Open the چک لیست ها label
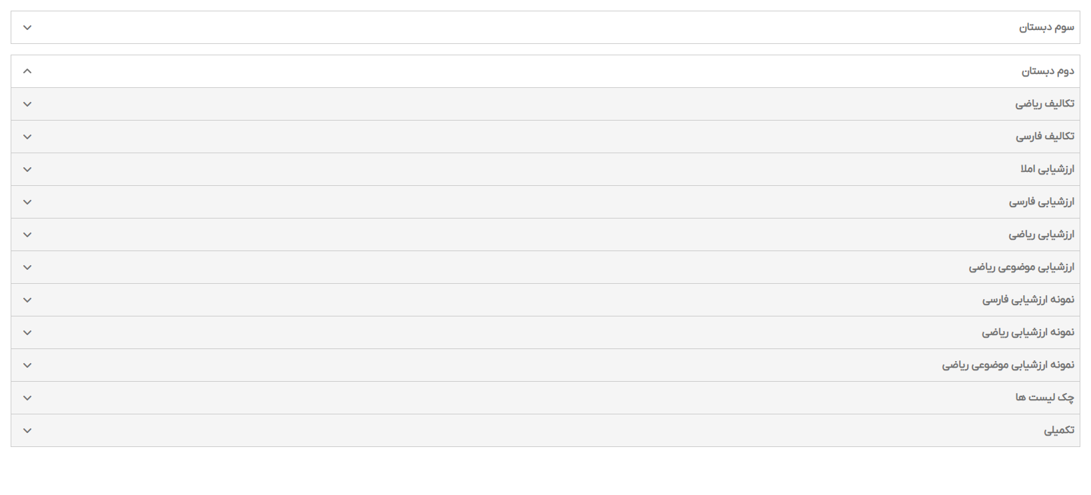1091x495 pixels. pyautogui.click(x=1044, y=398)
